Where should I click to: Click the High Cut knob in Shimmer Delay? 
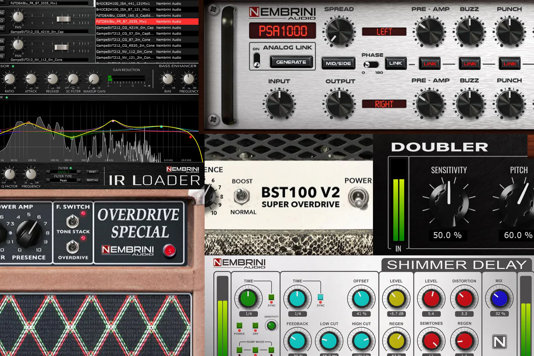pos(361,342)
